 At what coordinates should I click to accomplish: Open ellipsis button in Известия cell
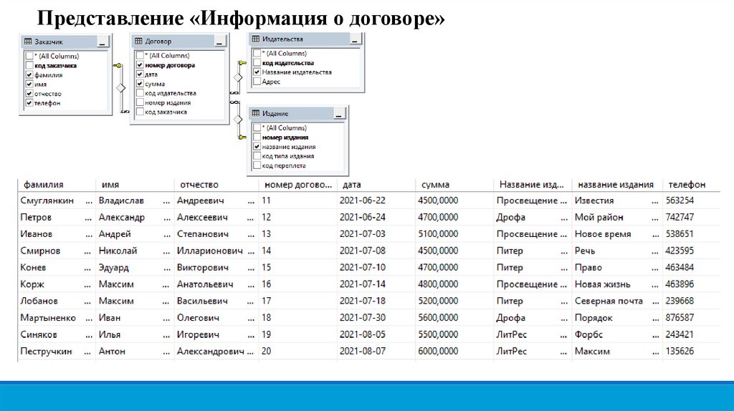(x=653, y=201)
